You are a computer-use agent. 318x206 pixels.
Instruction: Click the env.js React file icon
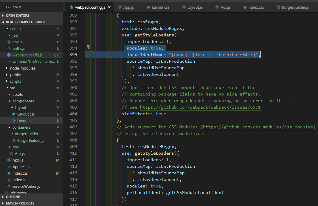coord(9,42)
